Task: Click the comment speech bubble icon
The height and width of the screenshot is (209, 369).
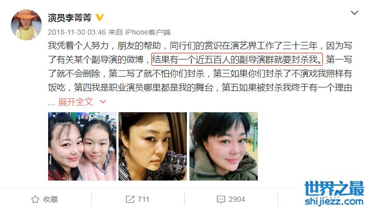Action: click(221, 199)
